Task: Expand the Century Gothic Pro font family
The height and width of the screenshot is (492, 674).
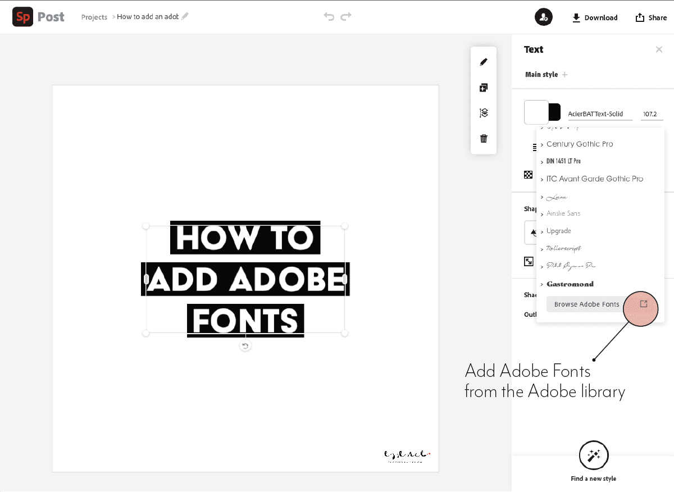Action: tap(580, 144)
